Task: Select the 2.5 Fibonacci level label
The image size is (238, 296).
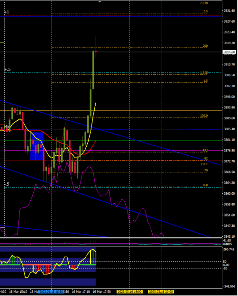Action: [x=205, y=11]
